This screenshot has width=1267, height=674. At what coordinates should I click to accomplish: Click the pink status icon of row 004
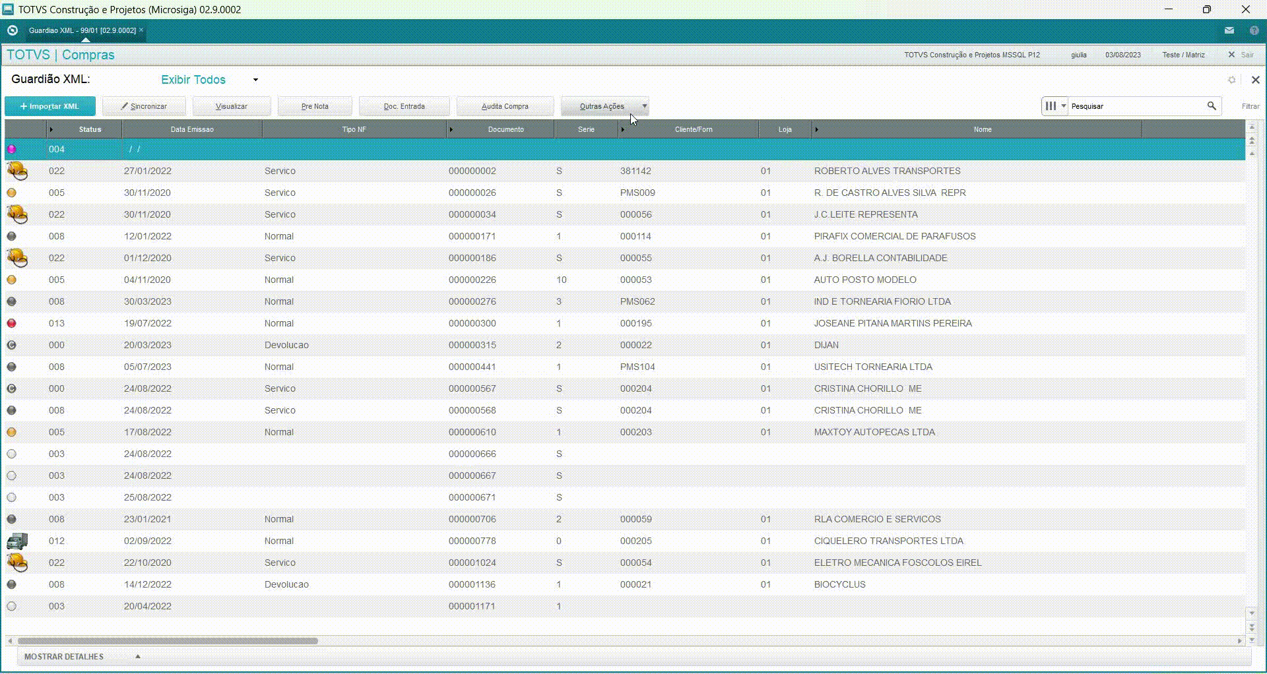click(x=11, y=149)
